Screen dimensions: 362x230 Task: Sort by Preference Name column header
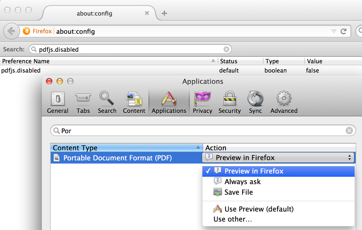click(x=109, y=61)
